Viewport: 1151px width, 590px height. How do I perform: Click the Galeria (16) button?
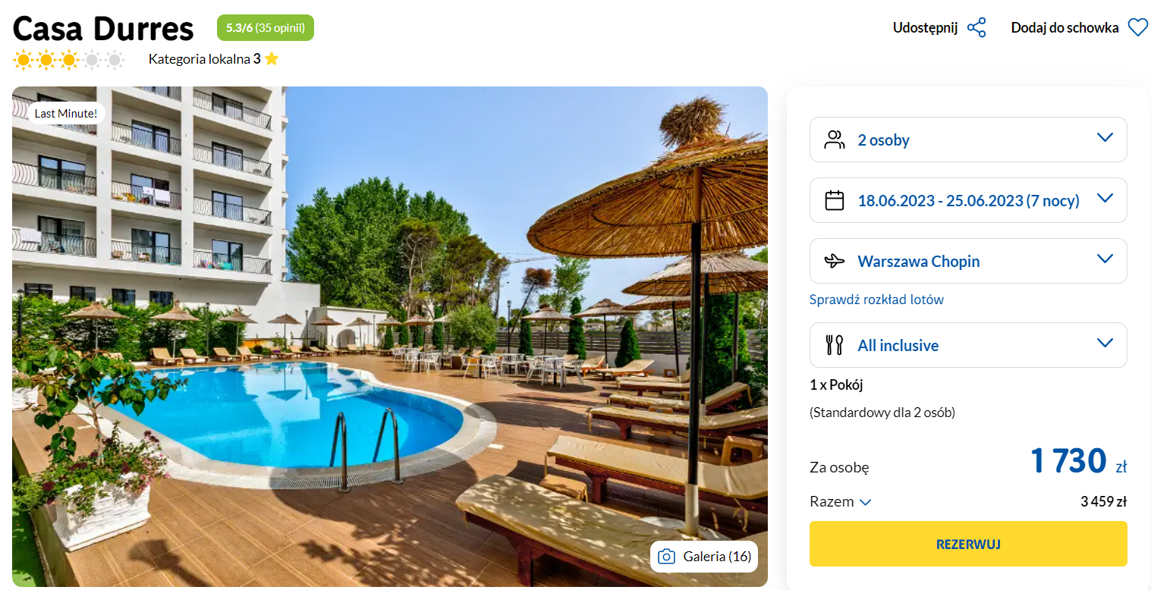[703, 557]
